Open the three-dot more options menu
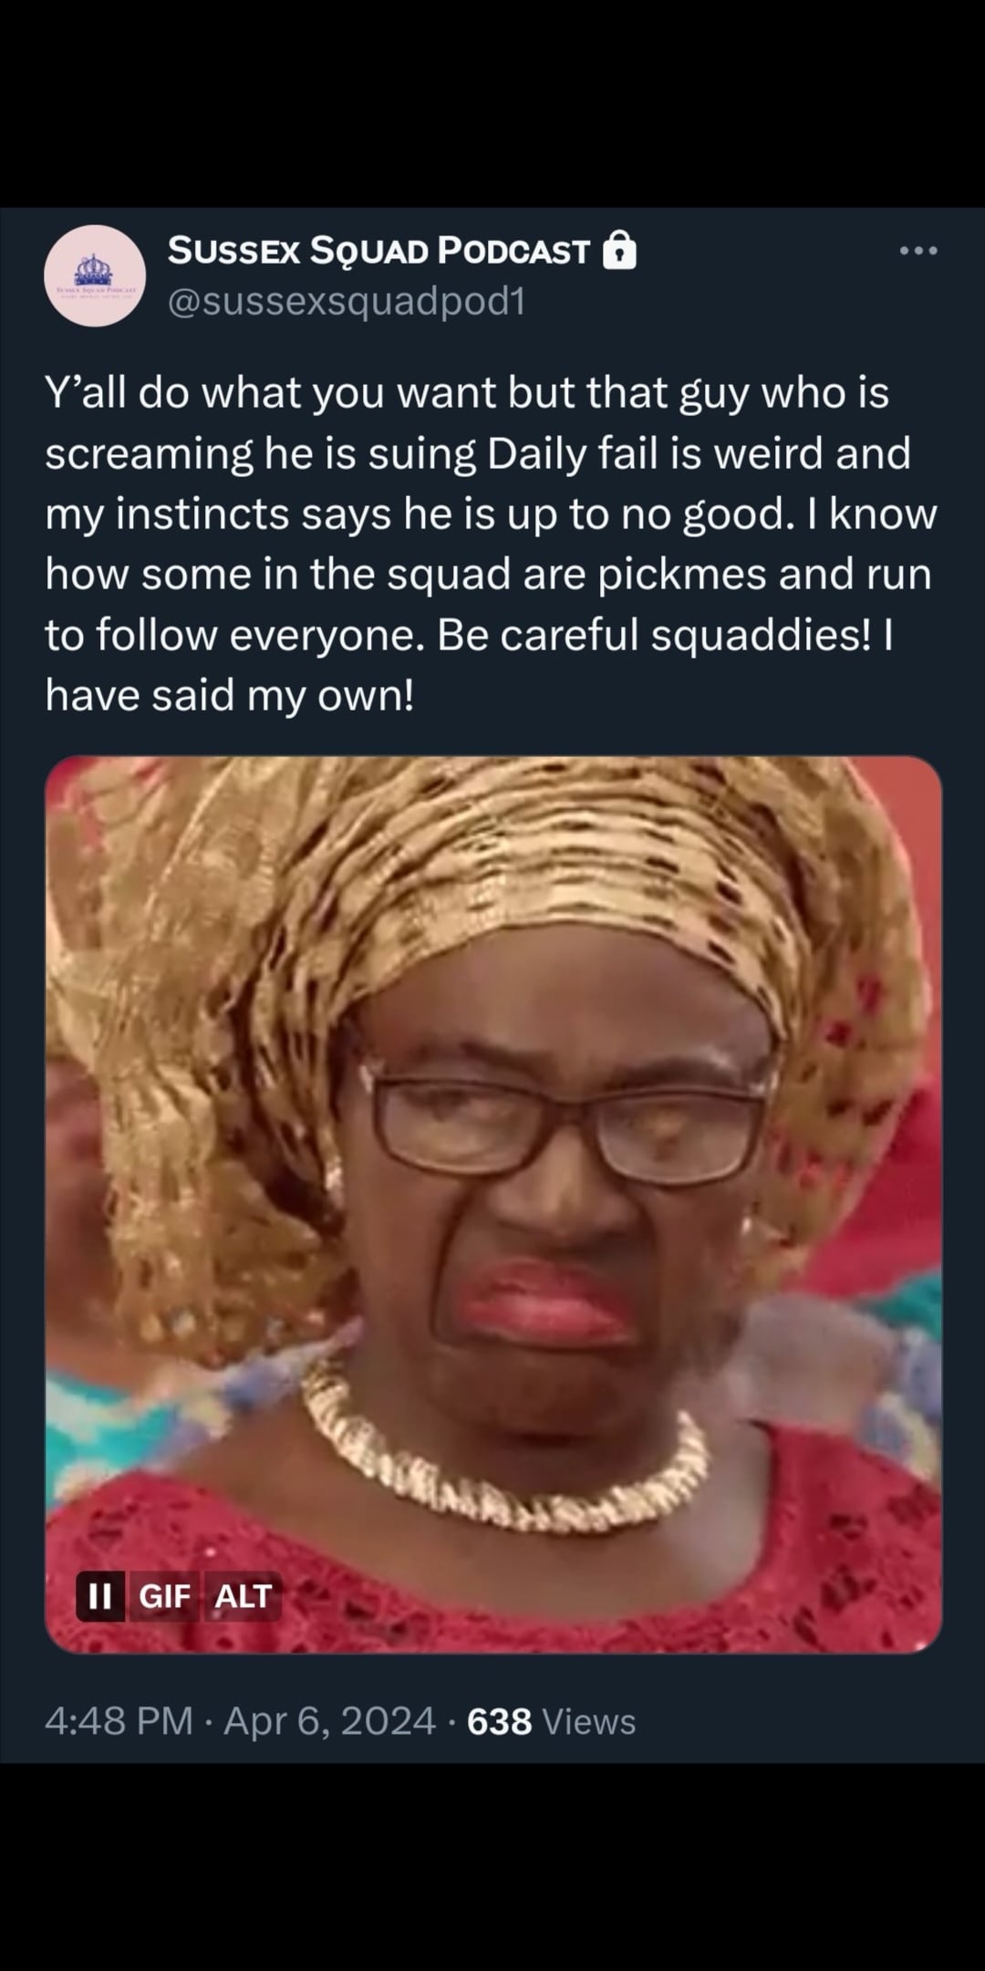 click(x=918, y=251)
